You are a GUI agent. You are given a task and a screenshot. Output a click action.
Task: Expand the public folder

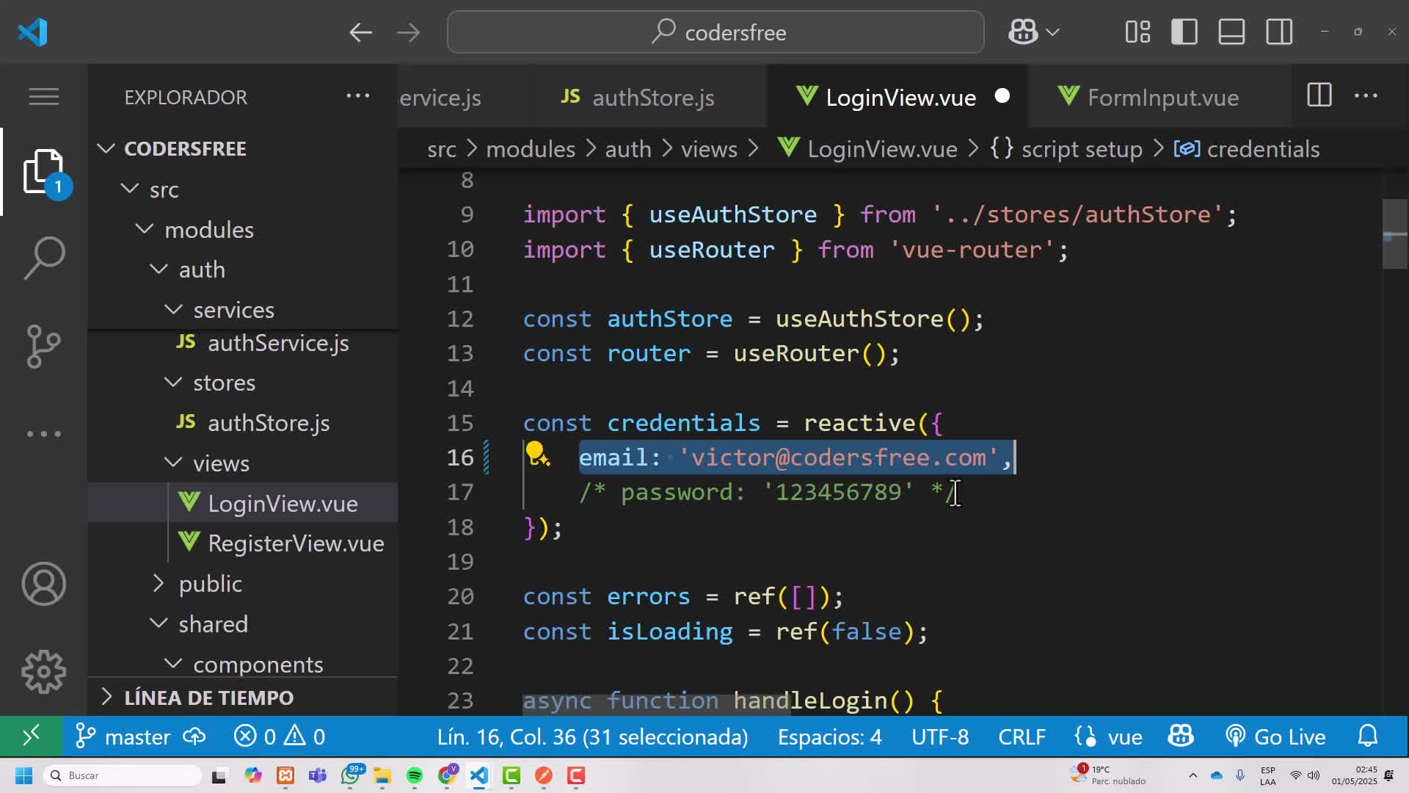click(159, 583)
